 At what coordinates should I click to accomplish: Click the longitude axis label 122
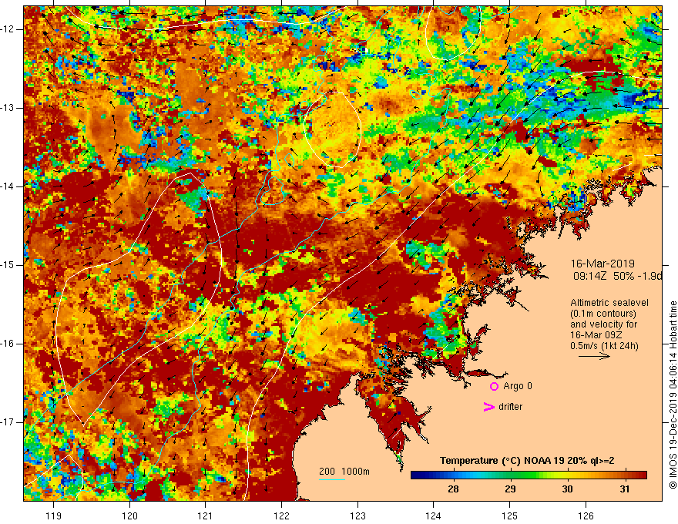pos(281,516)
